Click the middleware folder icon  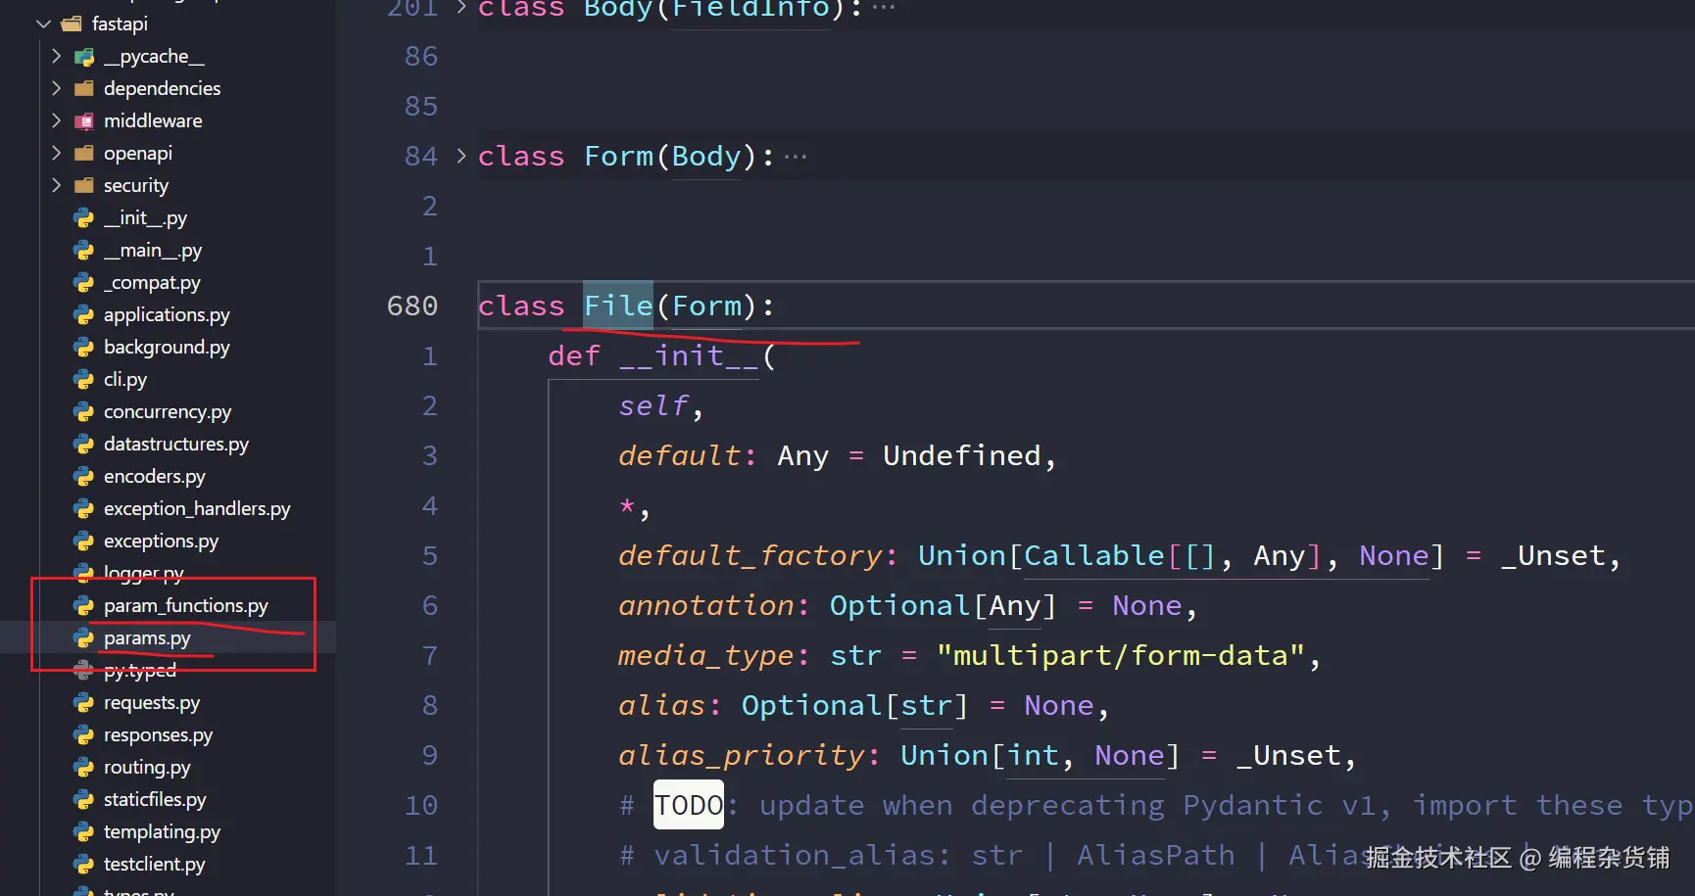coord(84,120)
